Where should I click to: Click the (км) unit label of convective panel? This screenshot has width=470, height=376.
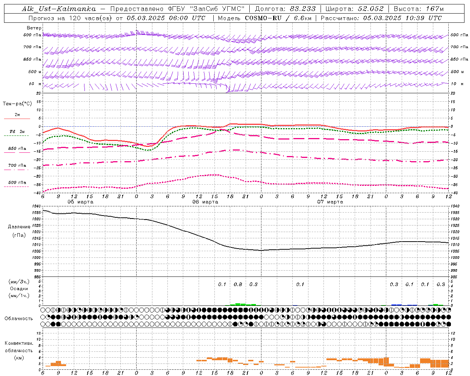pyautogui.click(x=19, y=358)
